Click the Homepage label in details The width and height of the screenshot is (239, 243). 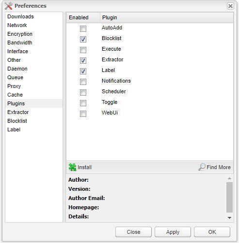(83, 207)
